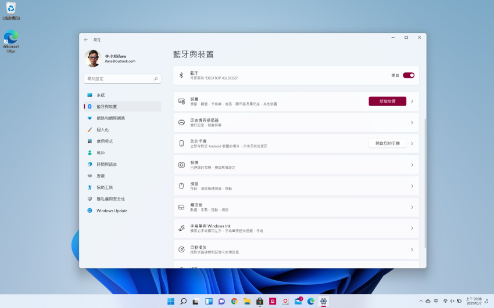Open the Windows Start button on taskbar

tap(171, 302)
